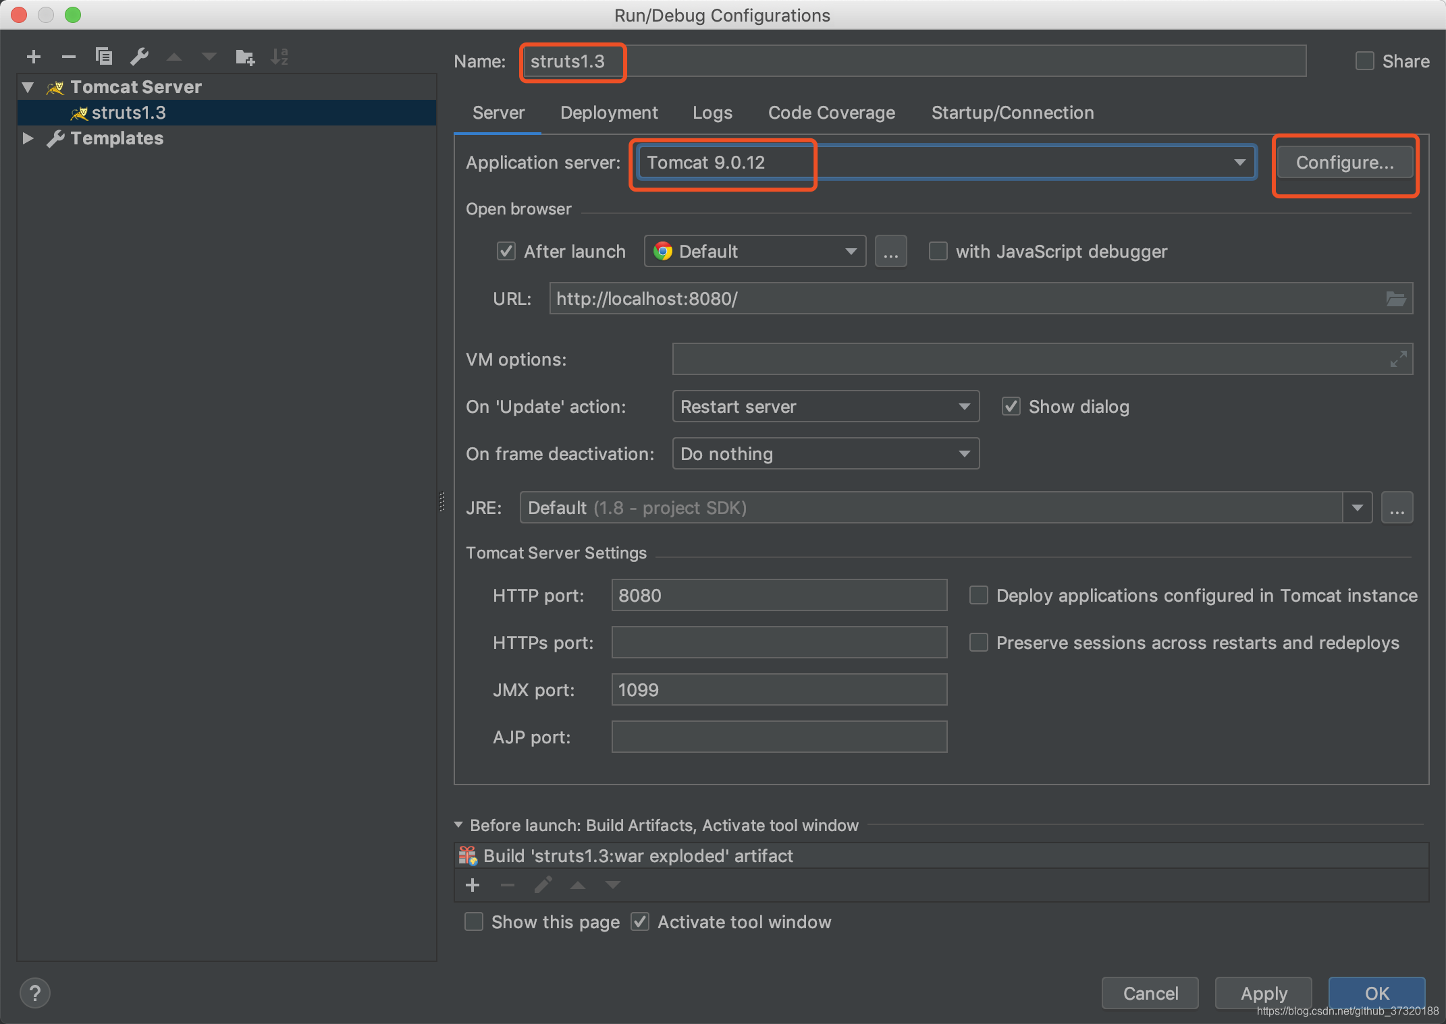Open help with the question mark button
The height and width of the screenshot is (1024, 1446).
pyautogui.click(x=35, y=993)
